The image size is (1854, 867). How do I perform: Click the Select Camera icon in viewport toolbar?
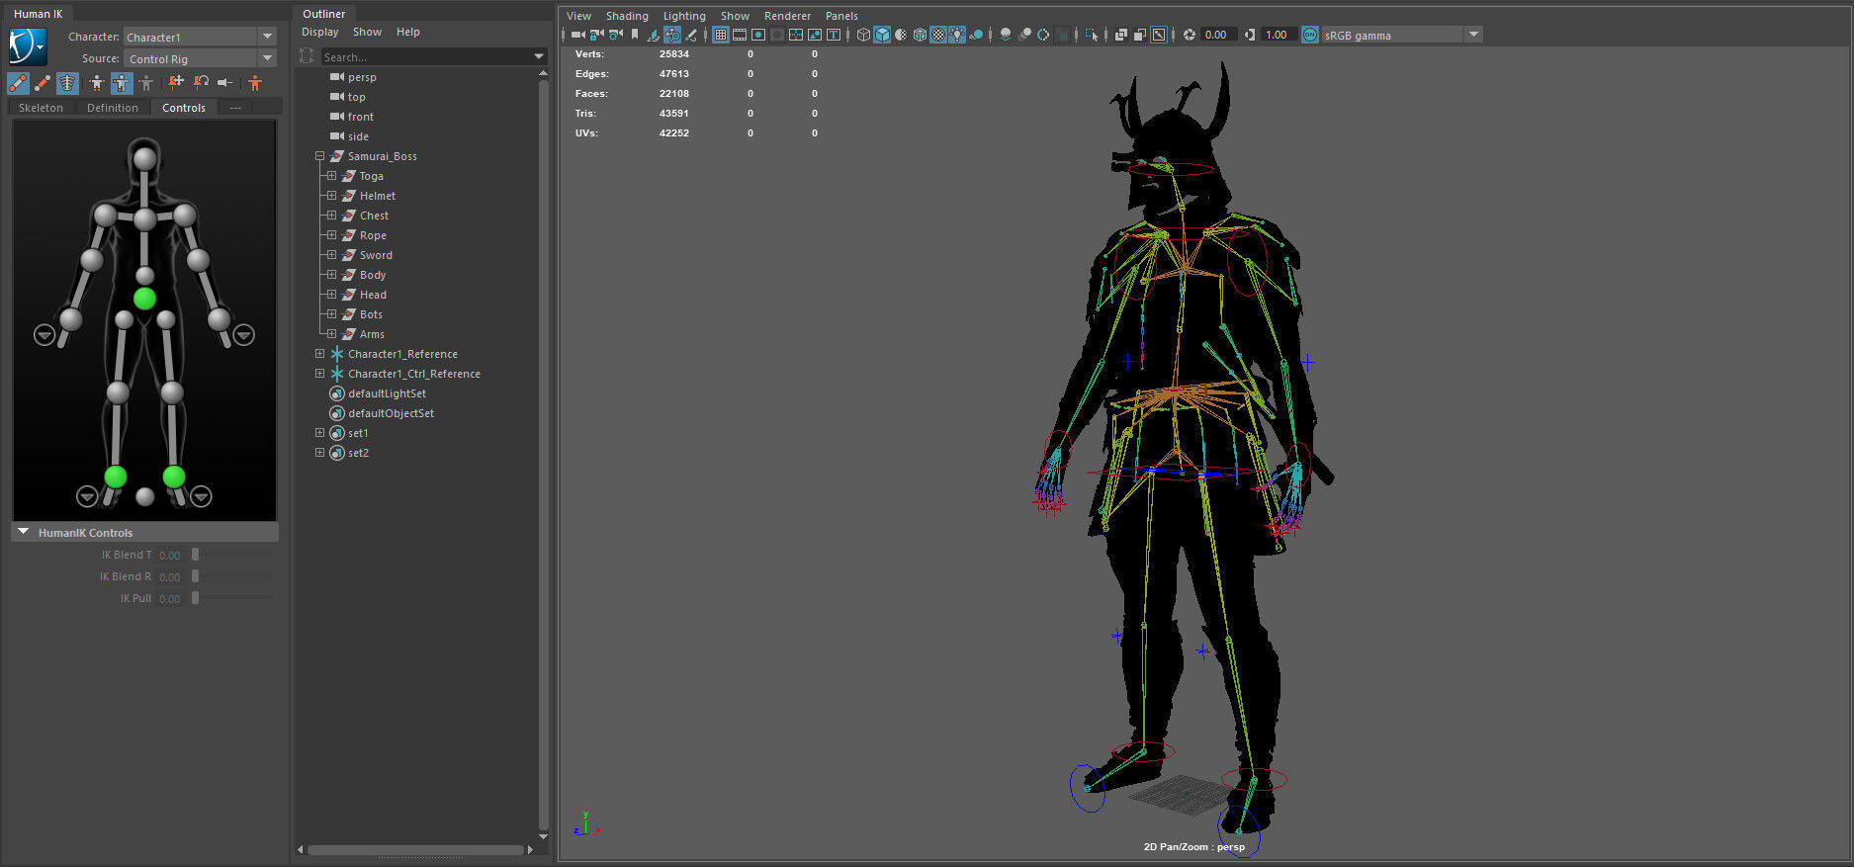(x=577, y=35)
